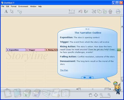Click the scissors cut icon
Viewport: 124px width, 100px height.
point(94,11)
